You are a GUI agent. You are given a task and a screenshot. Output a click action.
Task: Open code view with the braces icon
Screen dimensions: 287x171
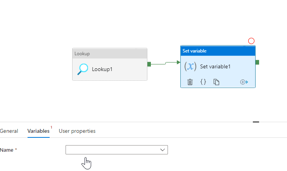tap(203, 82)
